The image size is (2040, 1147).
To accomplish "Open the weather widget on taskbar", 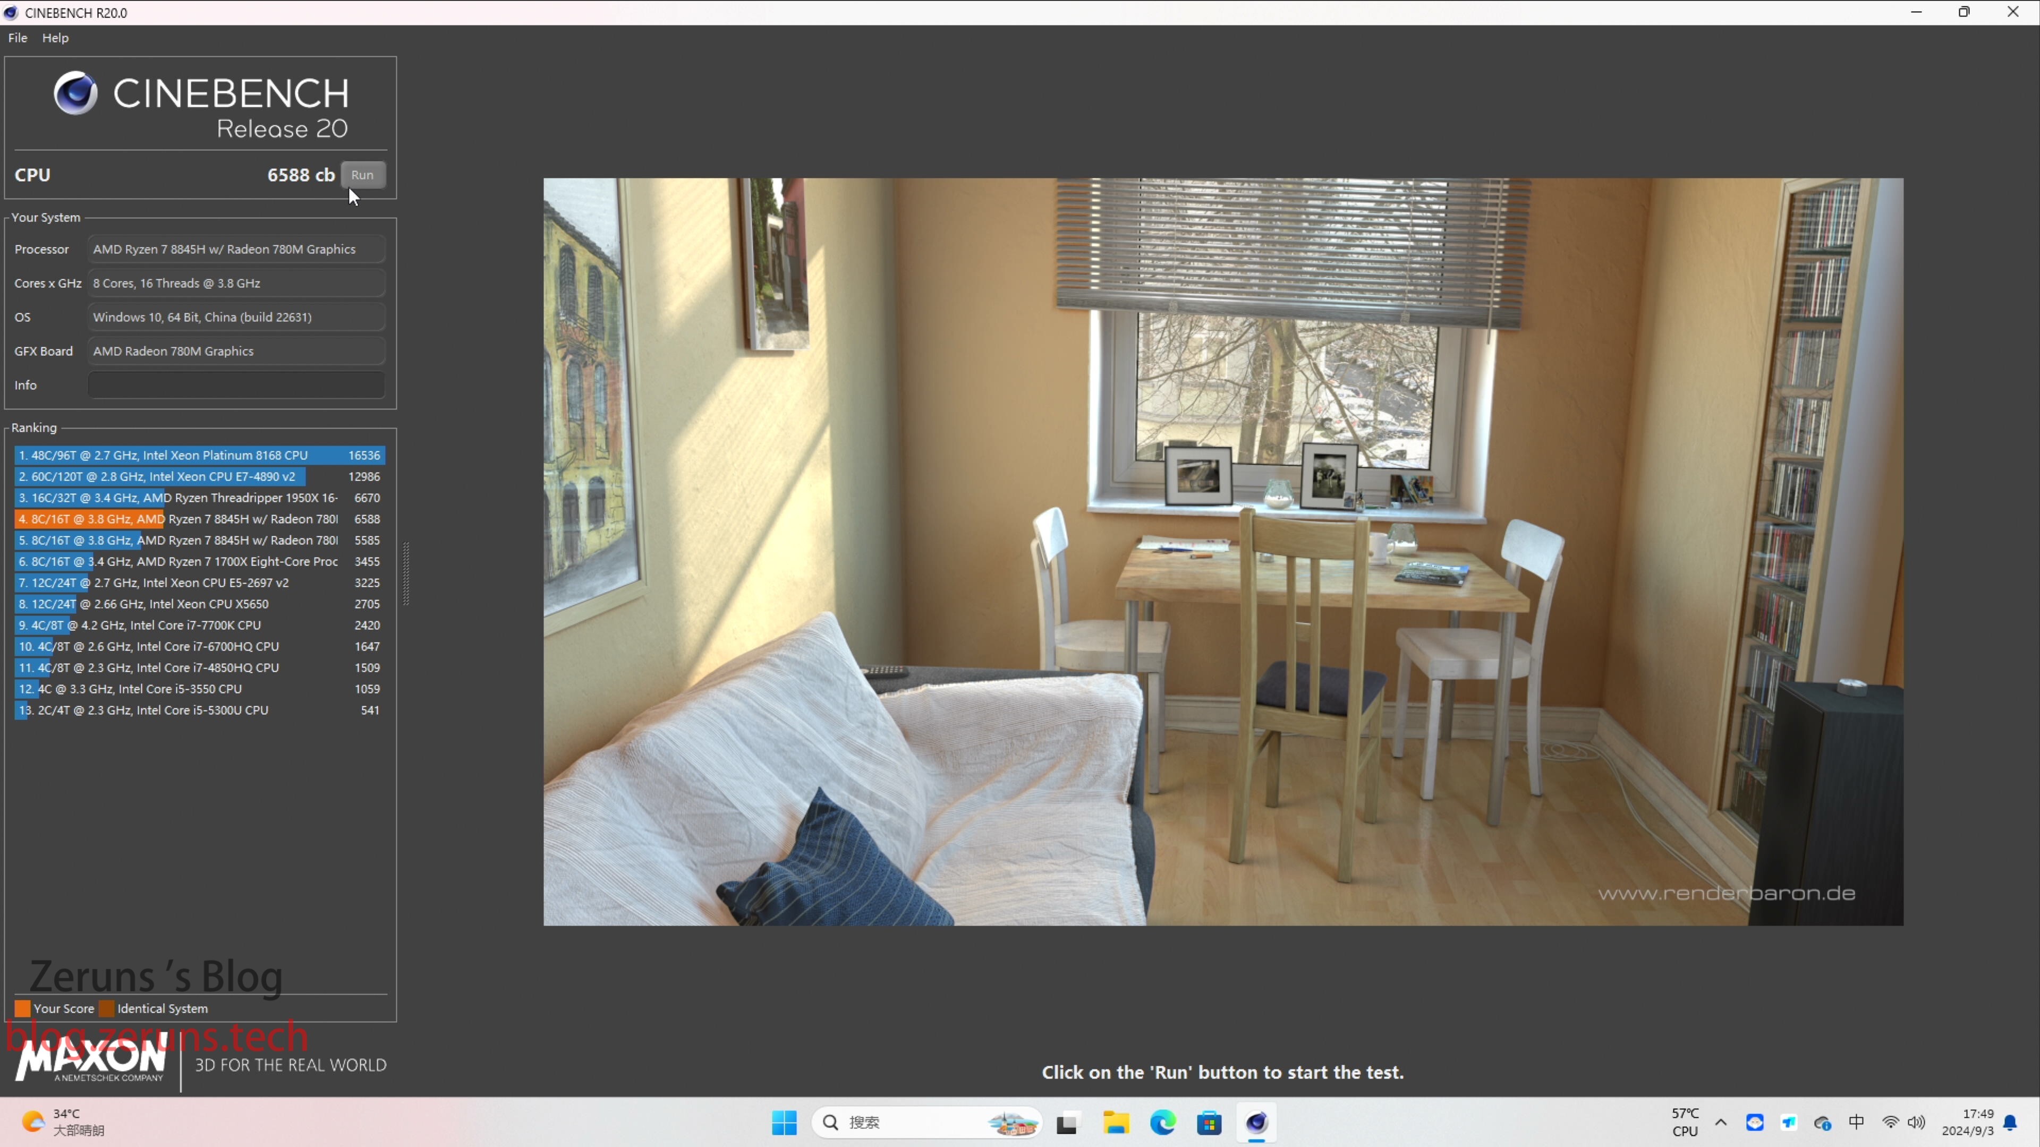I will click(x=63, y=1123).
